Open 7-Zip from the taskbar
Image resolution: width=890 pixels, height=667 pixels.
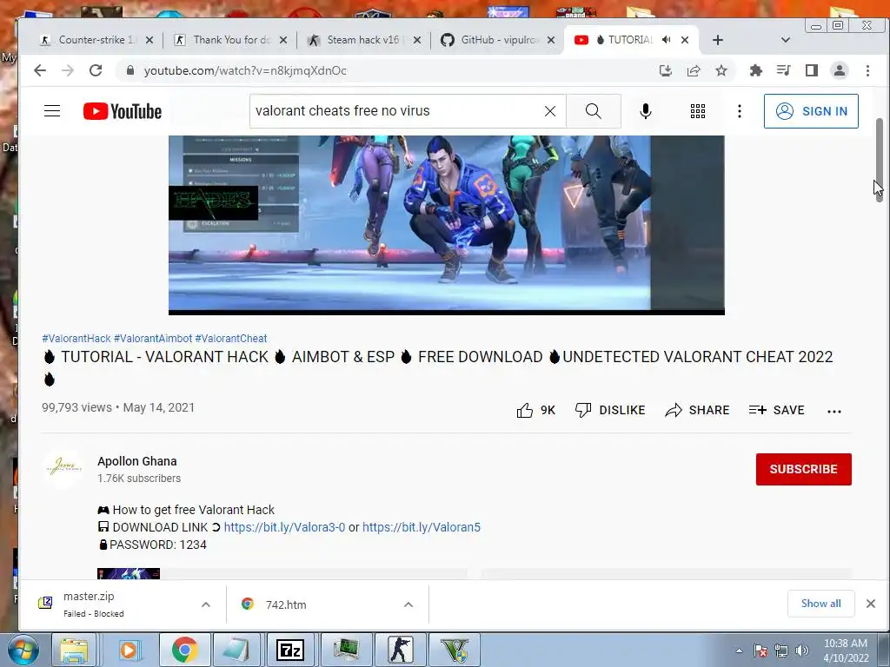point(290,650)
